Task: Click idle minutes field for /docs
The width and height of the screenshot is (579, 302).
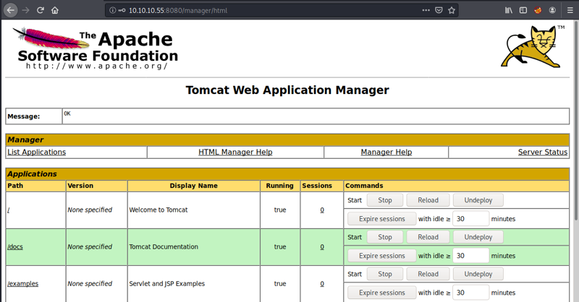Action: tap(471, 256)
